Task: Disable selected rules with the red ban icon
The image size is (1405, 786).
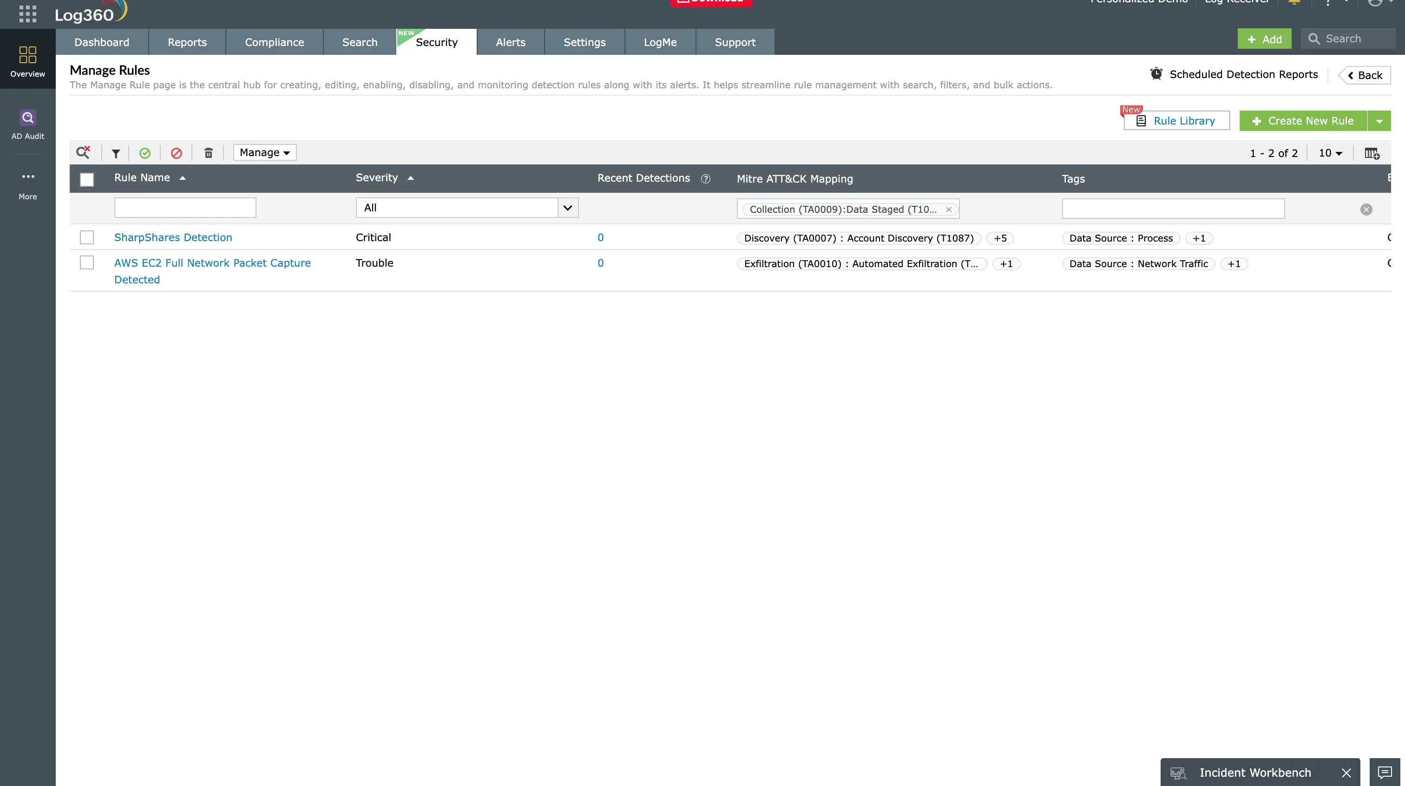Action: click(176, 153)
